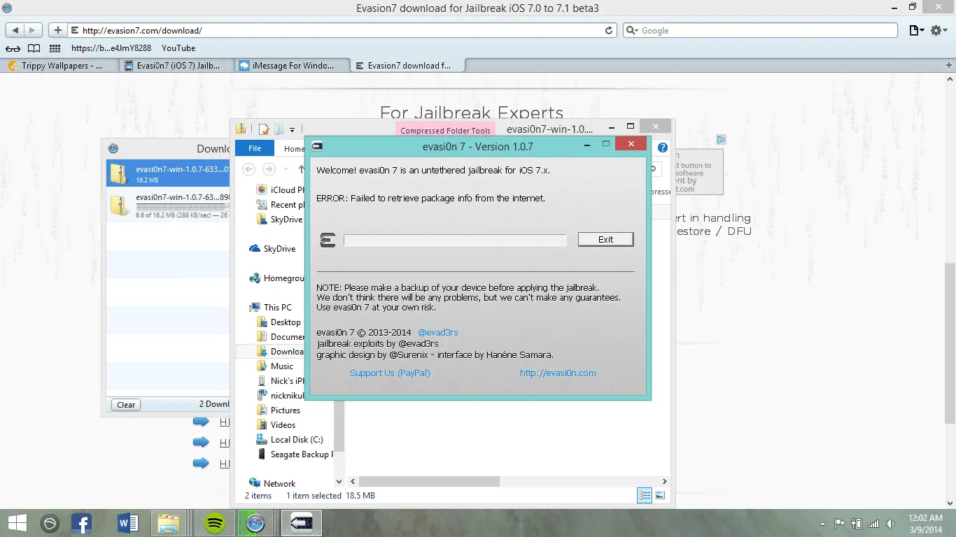This screenshot has height=537, width=956.
Task: Open Top Sites grid icon
Action: click(55, 48)
